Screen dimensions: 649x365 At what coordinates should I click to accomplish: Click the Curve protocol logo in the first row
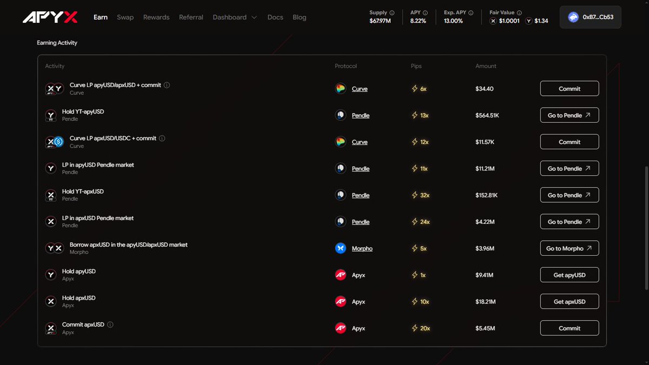[340, 89]
